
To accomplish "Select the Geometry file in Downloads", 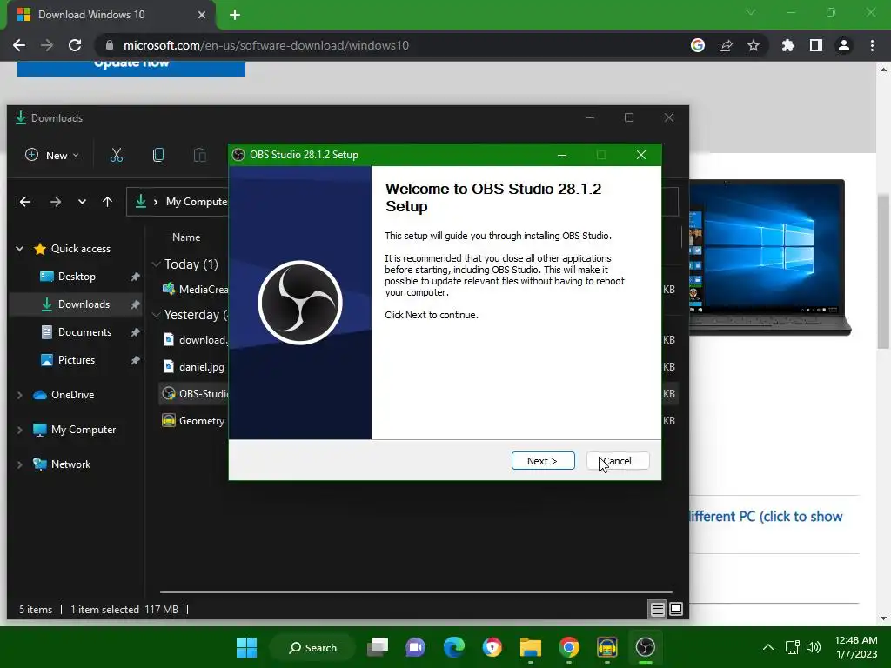I will coord(194,421).
